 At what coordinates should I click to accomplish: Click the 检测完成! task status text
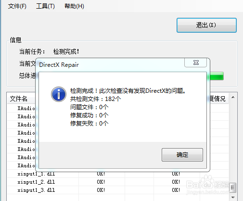[x=66, y=51]
